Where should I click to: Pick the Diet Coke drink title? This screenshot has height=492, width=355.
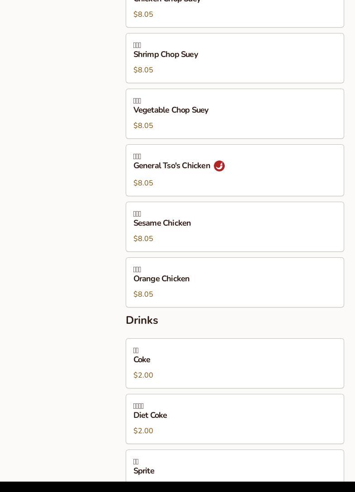click(x=150, y=416)
